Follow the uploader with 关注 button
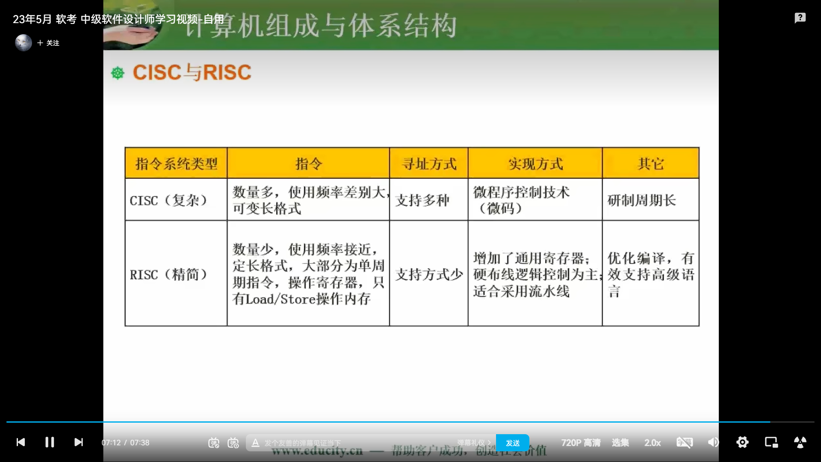This screenshot has width=821, height=462. pos(48,43)
